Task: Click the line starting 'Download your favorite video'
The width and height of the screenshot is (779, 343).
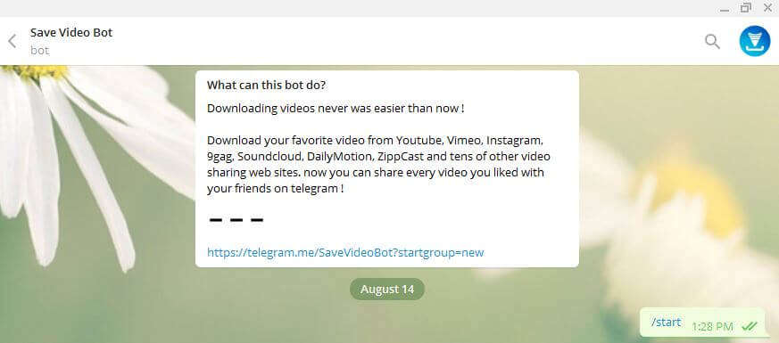Action: tap(375, 141)
